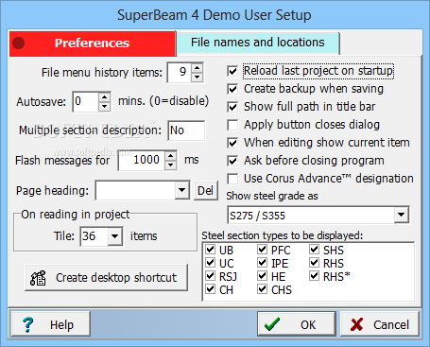Click the red X Cancel icon
Image resolution: width=430 pixels, height=347 pixels.
[356, 324]
